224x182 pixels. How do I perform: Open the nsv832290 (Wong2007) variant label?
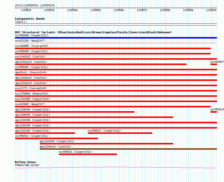coord(30,41)
